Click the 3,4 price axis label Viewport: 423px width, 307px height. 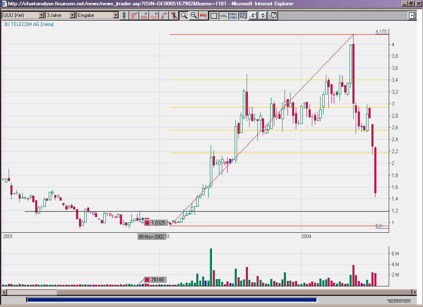tap(394, 80)
